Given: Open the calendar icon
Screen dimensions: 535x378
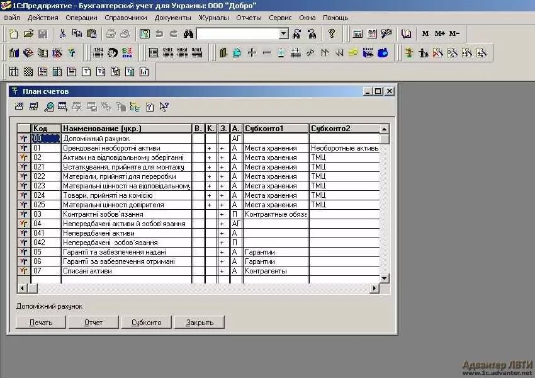Looking at the screenshot, I should [372, 33].
